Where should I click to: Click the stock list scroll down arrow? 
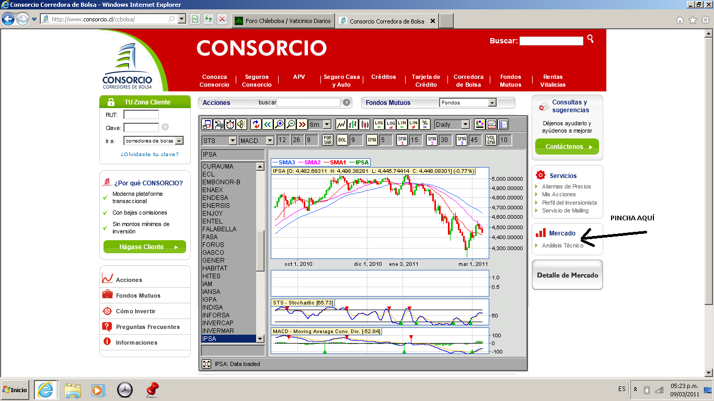pos(260,339)
